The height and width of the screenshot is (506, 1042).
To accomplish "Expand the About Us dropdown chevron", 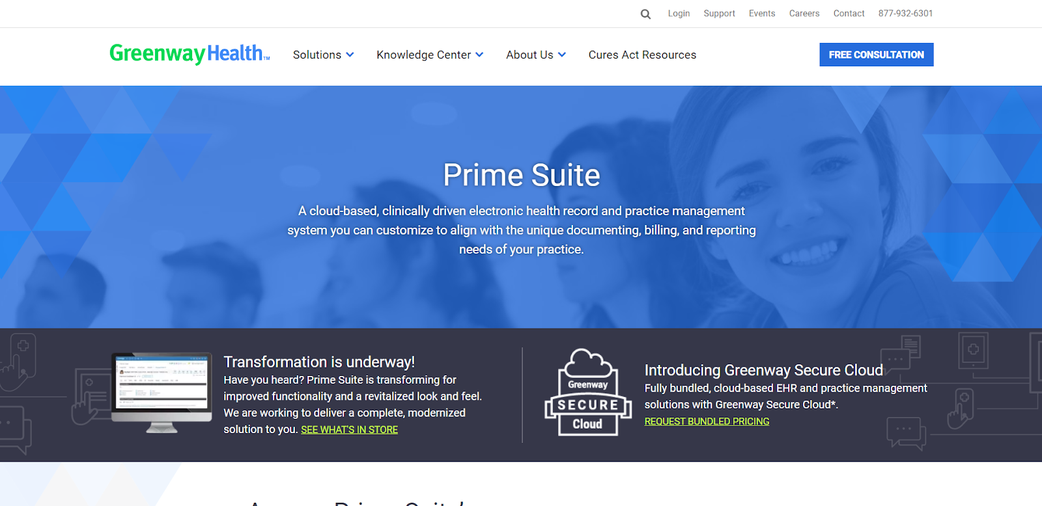I will [x=562, y=55].
